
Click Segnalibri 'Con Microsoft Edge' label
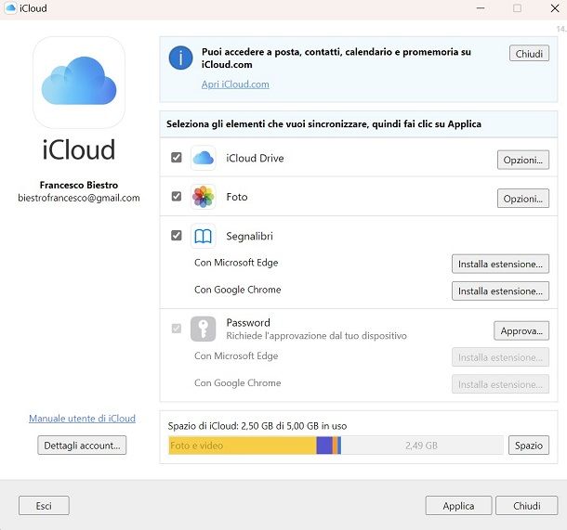[236, 263]
